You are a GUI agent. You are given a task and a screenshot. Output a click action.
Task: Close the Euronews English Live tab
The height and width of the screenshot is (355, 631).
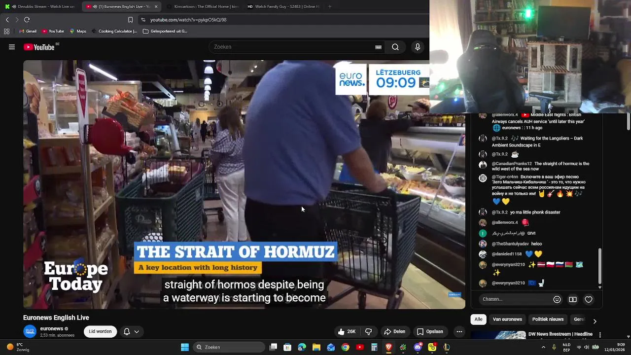(156, 6)
